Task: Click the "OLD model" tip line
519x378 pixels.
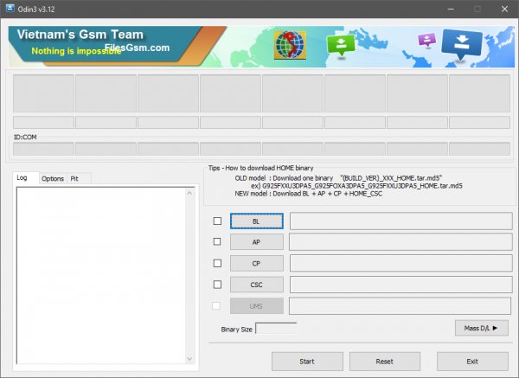Action: (338, 178)
